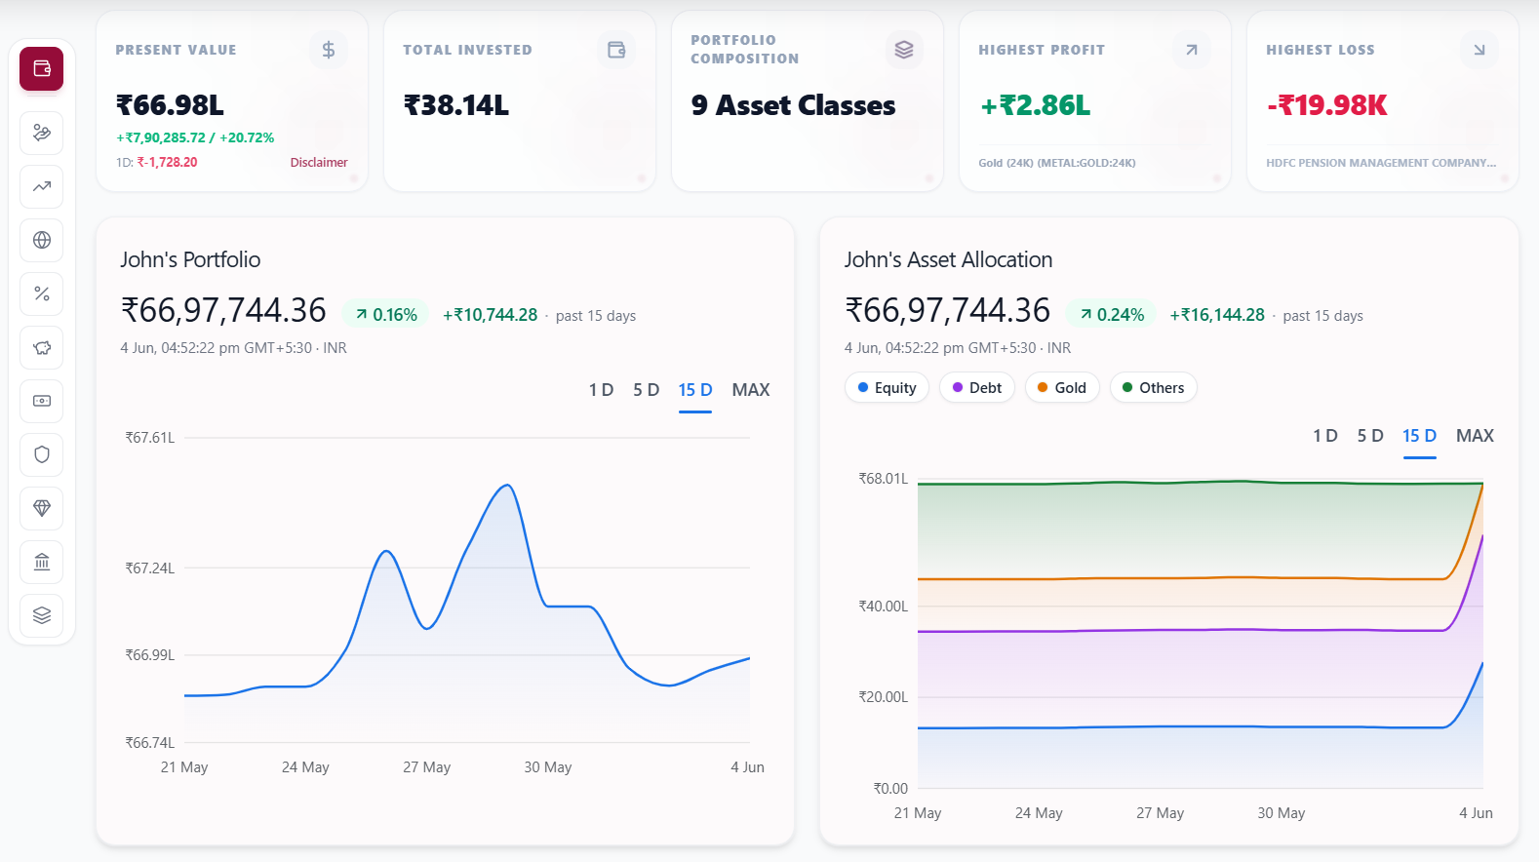The width and height of the screenshot is (1539, 862).
Task: Open the diamond gem sidebar icon
Action: pos(42,508)
